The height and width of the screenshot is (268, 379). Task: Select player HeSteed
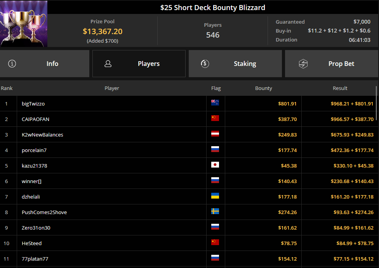(x=32, y=244)
